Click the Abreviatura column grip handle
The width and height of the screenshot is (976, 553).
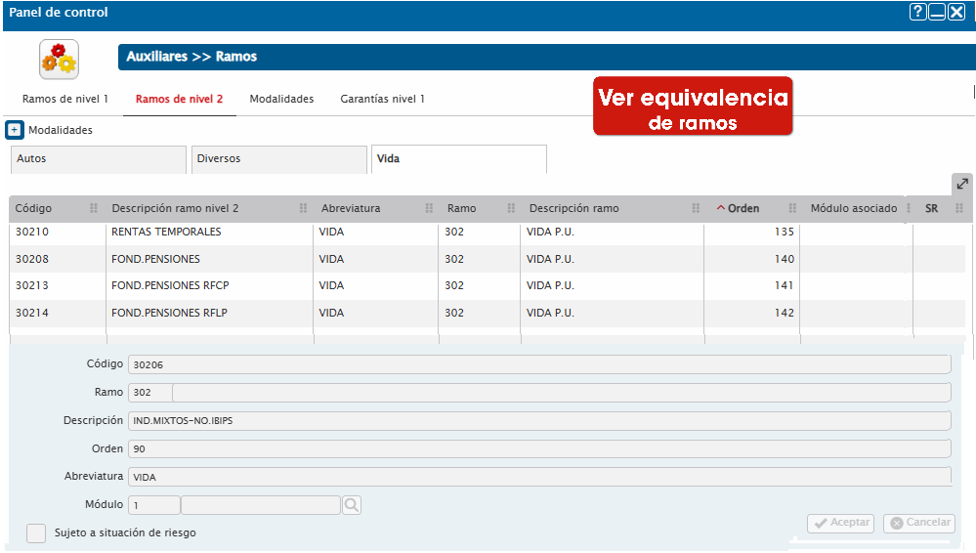tap(429, 208)
